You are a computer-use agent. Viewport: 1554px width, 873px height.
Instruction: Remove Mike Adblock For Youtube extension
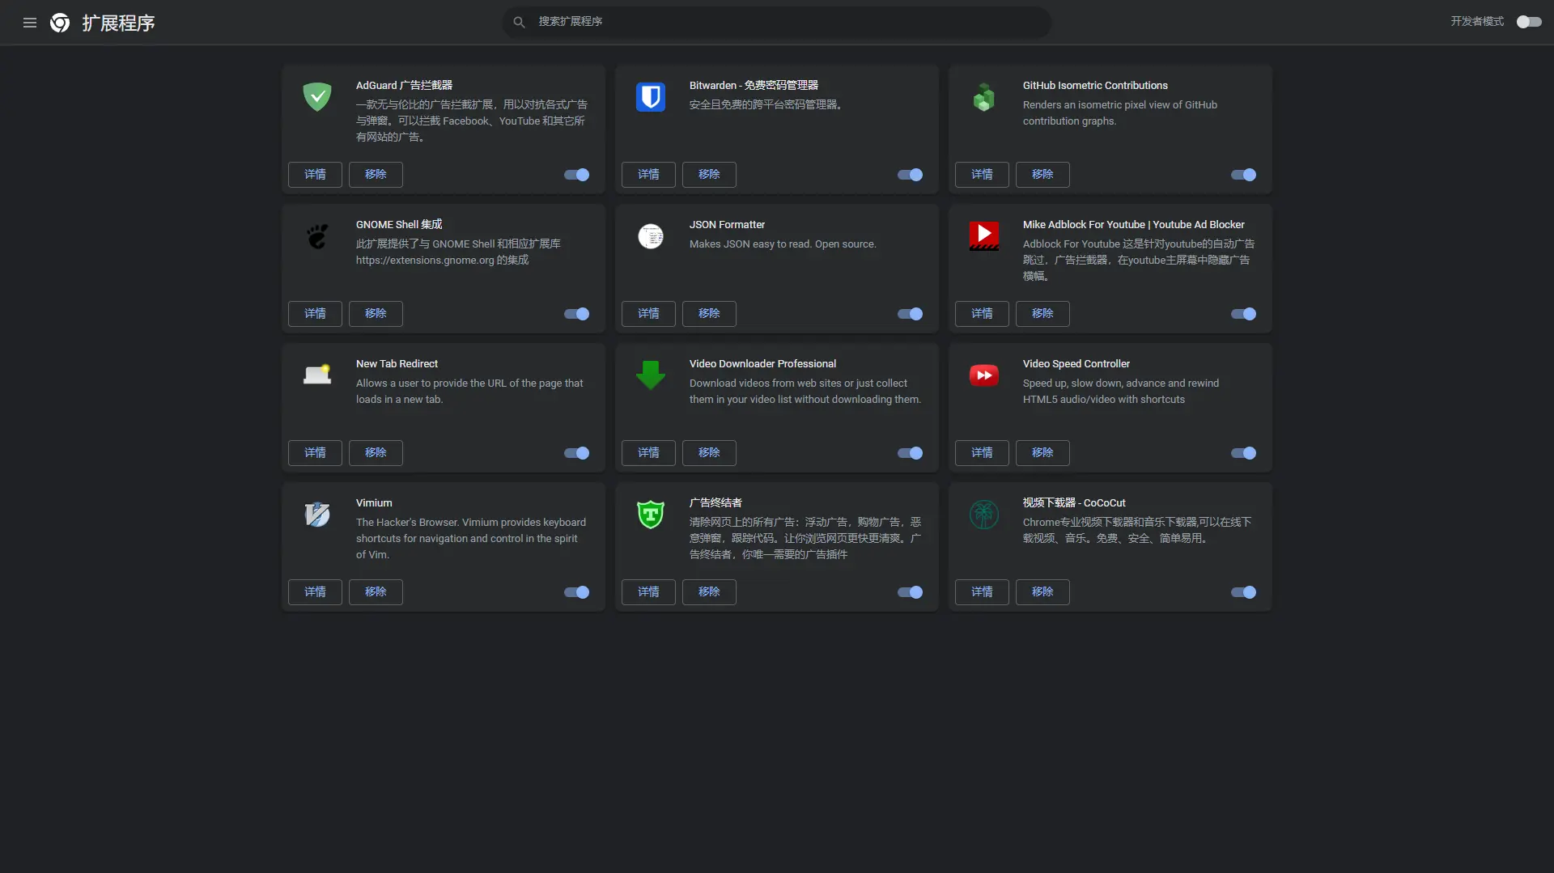(1042, 314)
